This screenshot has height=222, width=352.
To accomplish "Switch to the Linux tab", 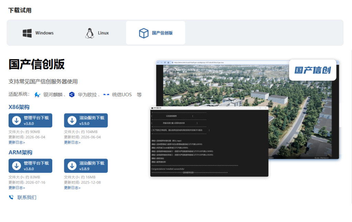I will 97,33.
